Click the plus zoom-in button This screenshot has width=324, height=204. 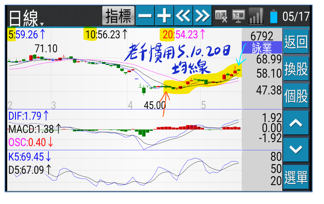pyautogui.click(x=164, y=16)
